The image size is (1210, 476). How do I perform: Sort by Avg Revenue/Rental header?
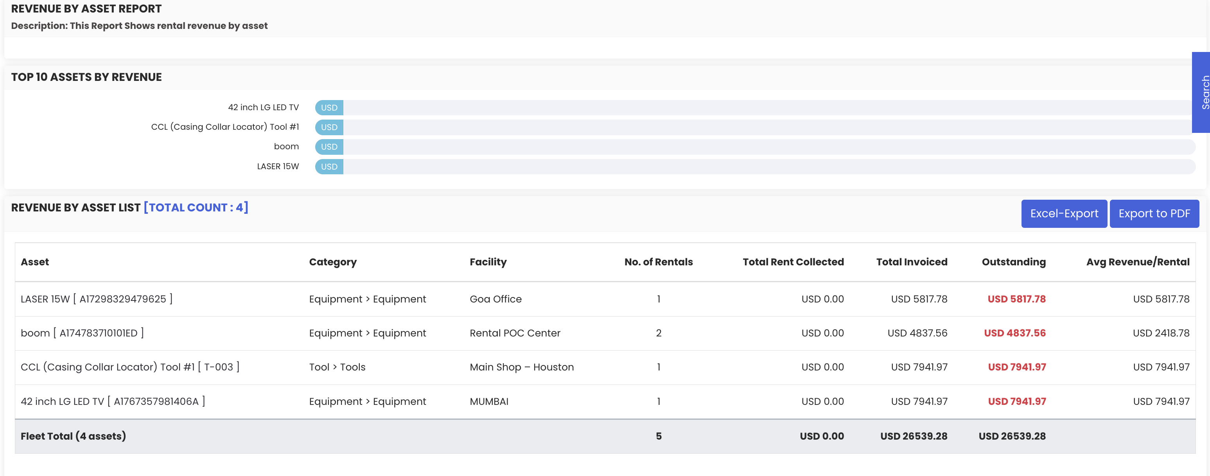click(x=1137, y=262)
